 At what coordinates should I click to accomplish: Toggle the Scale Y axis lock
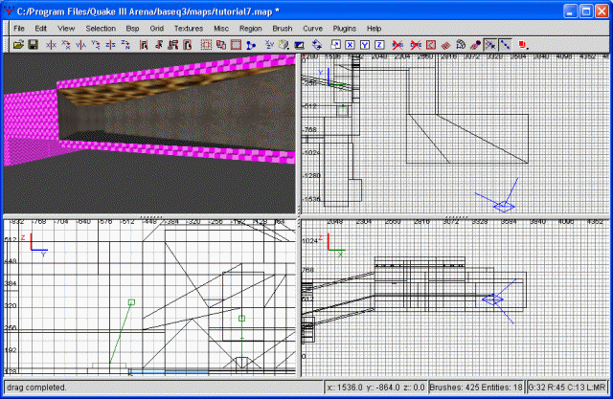pos(364,45)
